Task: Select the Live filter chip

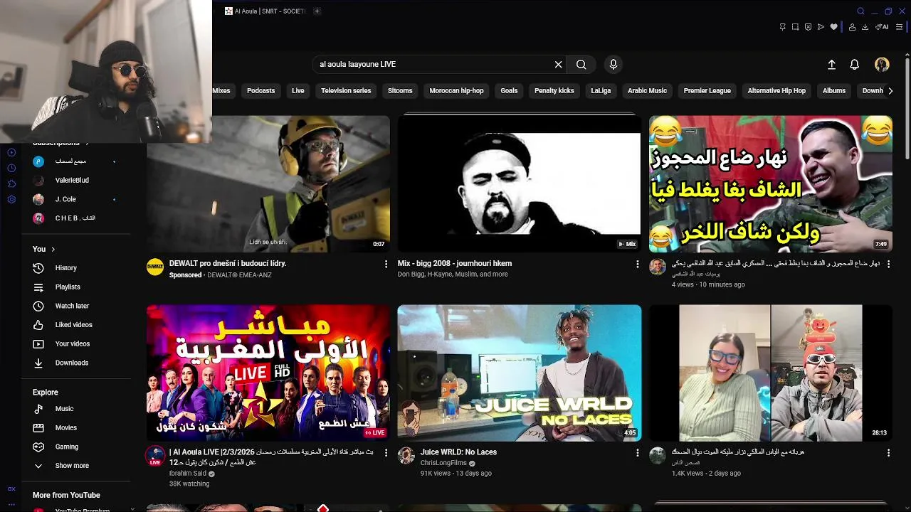Action: point(298,91)
